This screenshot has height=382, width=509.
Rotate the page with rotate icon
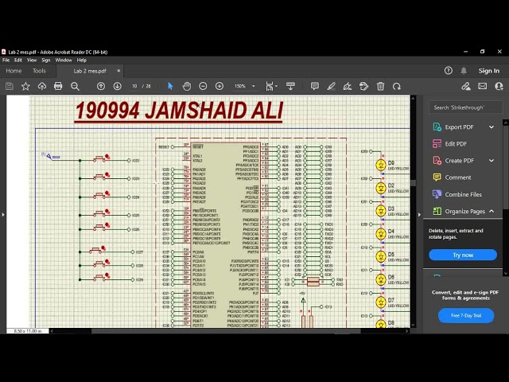(397, 86)
